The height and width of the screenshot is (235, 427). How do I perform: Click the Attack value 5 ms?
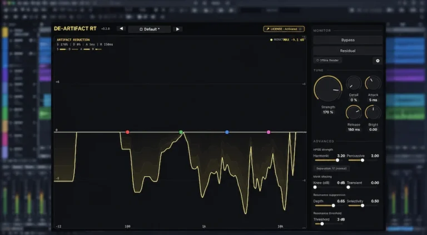pyautogui.click(x=373, y=100)
